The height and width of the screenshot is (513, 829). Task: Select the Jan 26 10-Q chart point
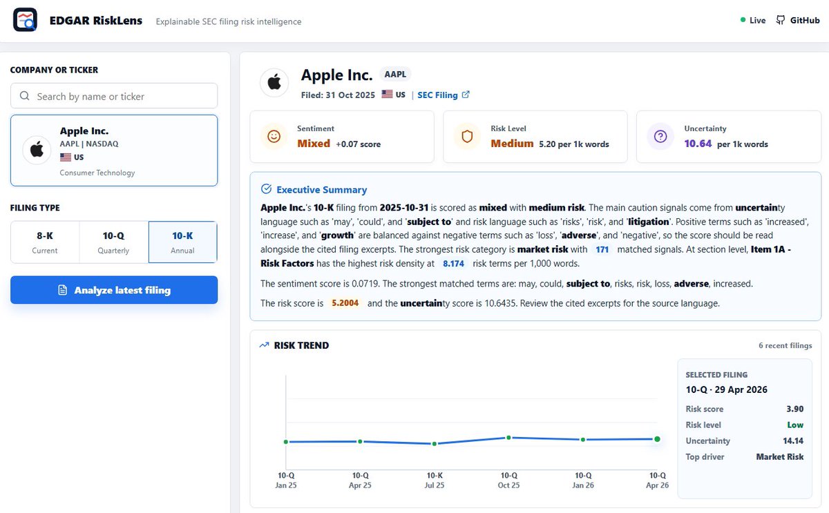coord(583,439)
